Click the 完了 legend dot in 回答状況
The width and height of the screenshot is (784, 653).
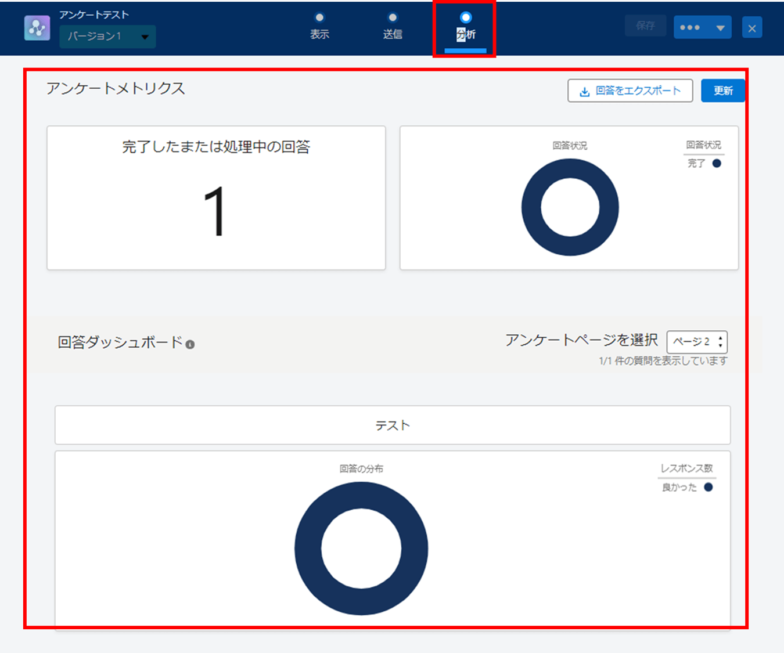click(716, 164)
